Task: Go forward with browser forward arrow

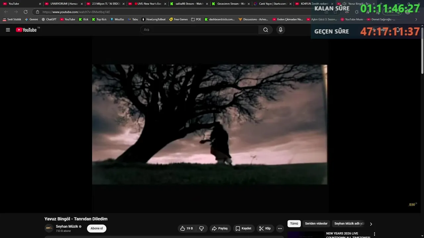Action: pyautogui.click(x=16, y=12)
